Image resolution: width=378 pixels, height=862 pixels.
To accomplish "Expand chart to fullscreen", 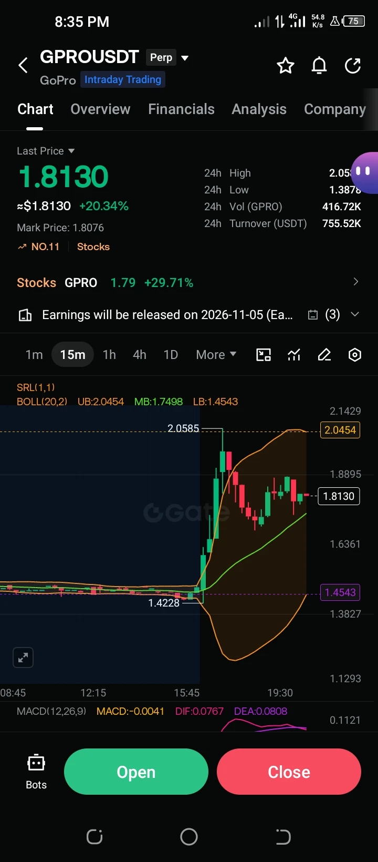I will pos(23,658).
